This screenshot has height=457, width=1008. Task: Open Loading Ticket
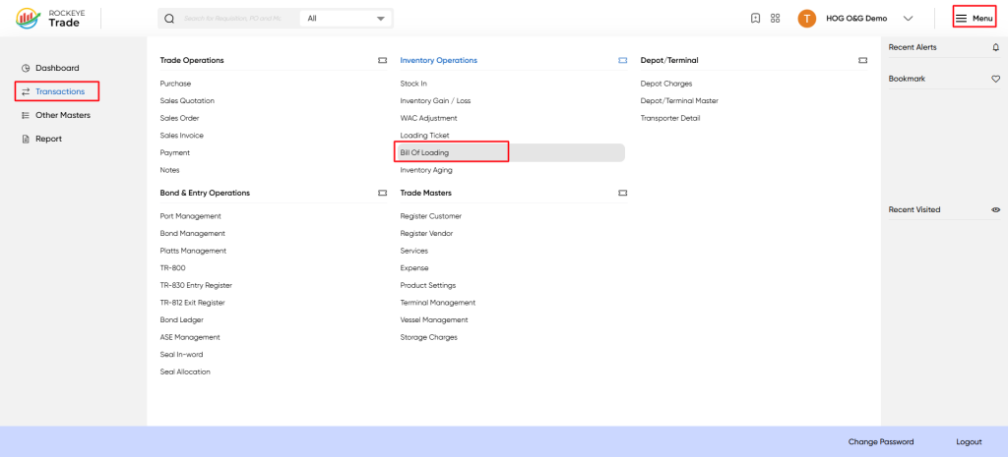(x=424, y=136)
